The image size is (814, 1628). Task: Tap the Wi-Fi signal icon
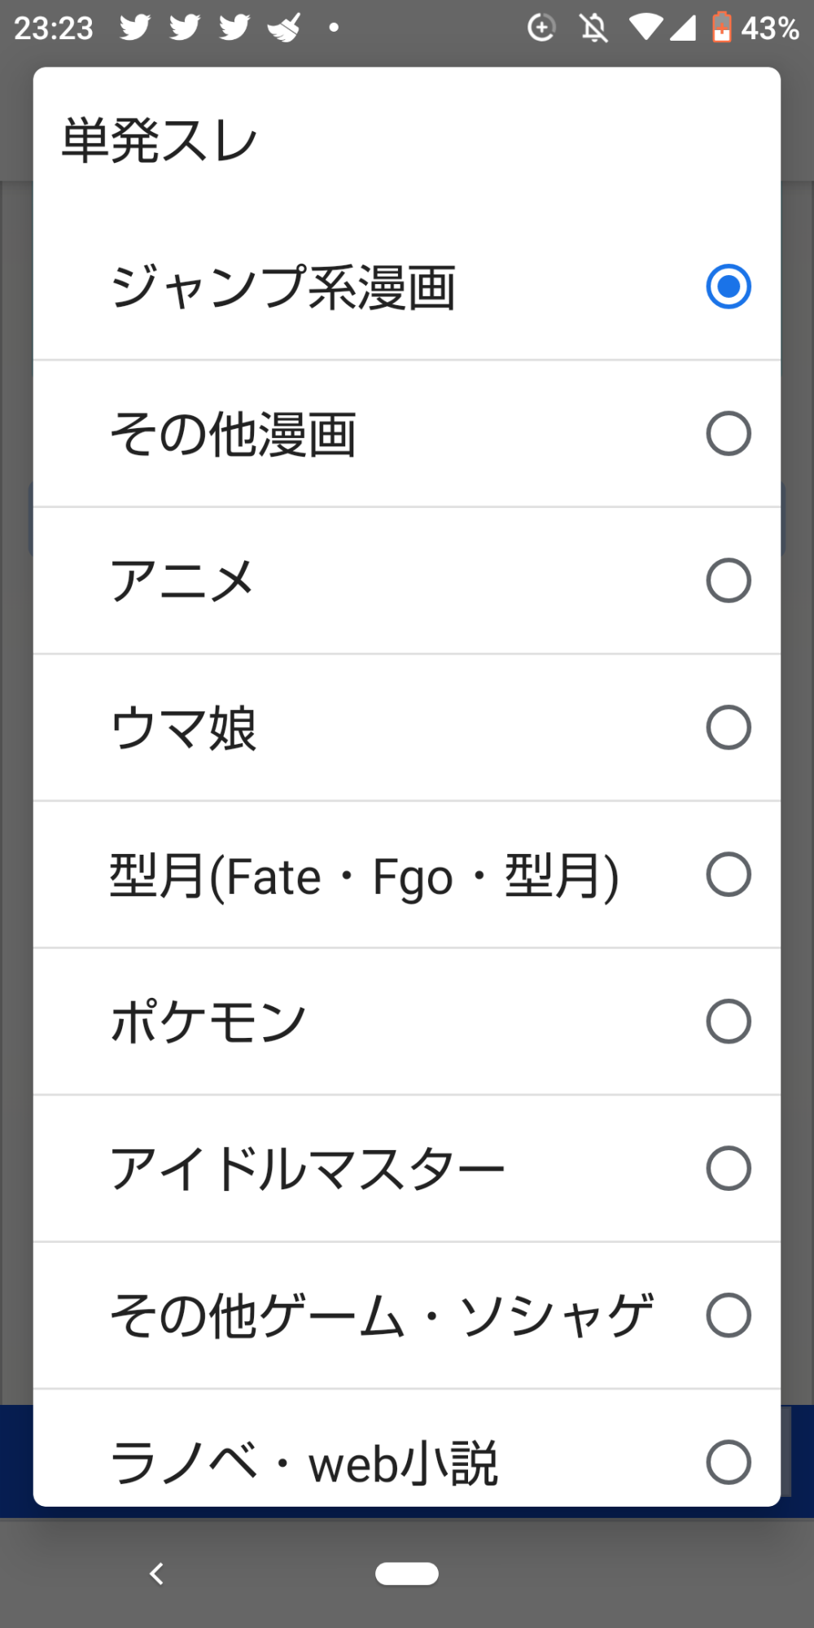point(646,28)
